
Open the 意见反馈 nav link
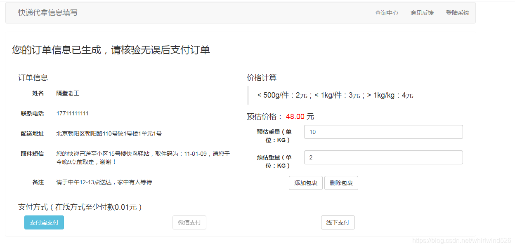point(422,13)
